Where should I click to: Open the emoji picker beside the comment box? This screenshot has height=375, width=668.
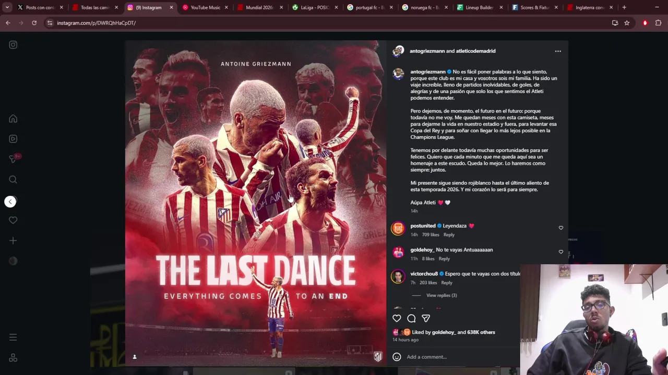tap(397, 357)
